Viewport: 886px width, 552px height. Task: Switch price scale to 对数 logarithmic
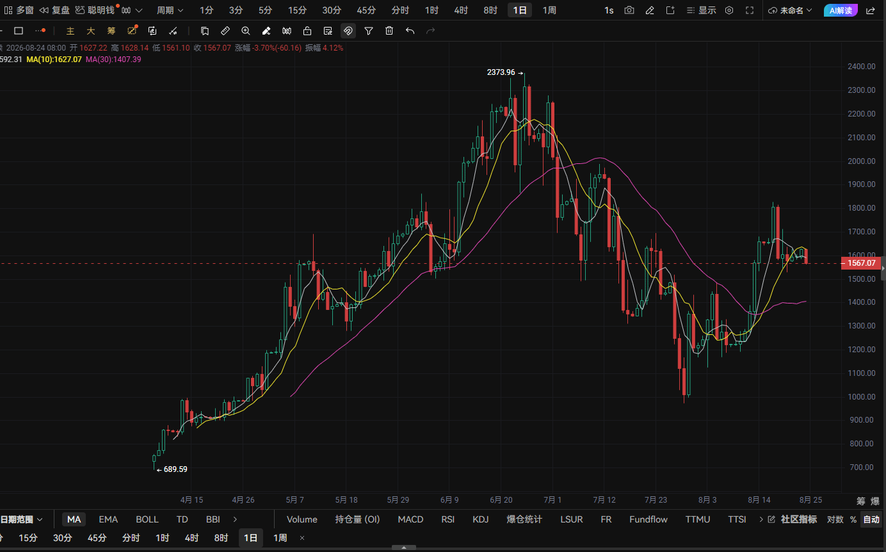[835, 519]
